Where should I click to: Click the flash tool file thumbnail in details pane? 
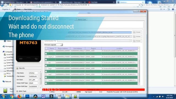click(5, 90)
